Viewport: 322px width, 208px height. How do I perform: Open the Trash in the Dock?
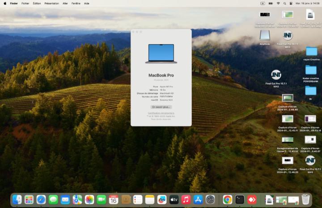(305, 200)
